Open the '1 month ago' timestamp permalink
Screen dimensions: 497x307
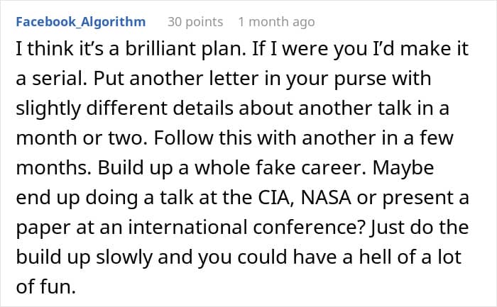[x=276, y=22]
